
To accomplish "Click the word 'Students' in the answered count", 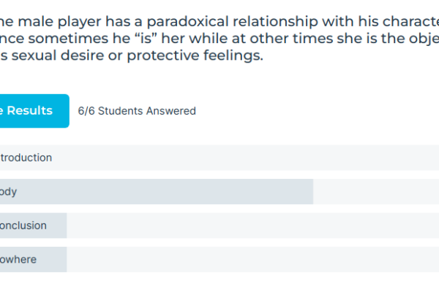I will coord(121,111).
